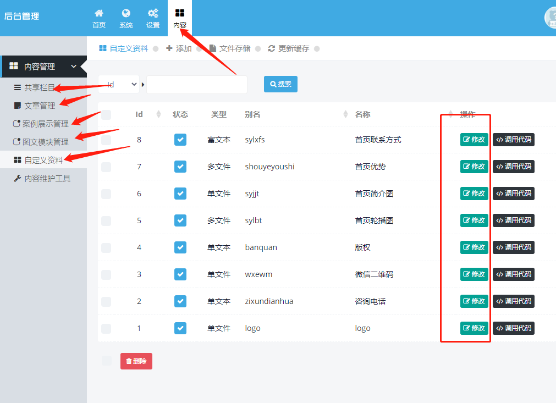Sort the table by the Id column
Viewport: 556px width, 403px height.
[158, 114]
